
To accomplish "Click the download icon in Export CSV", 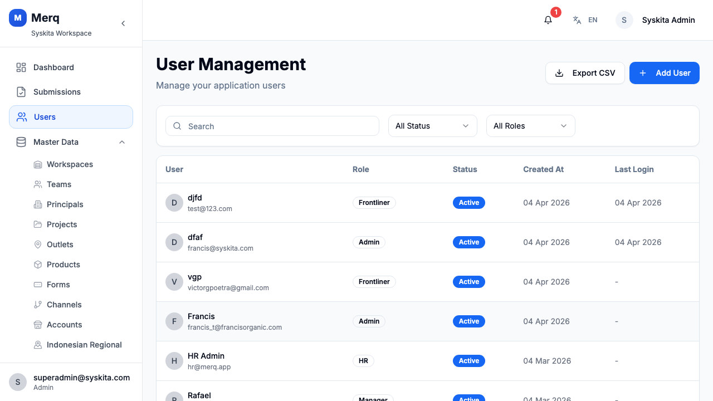I will click(x=559, y=73).
